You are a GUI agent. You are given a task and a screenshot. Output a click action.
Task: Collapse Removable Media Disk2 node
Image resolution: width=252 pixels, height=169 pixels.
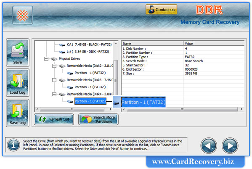pos(54,66)
